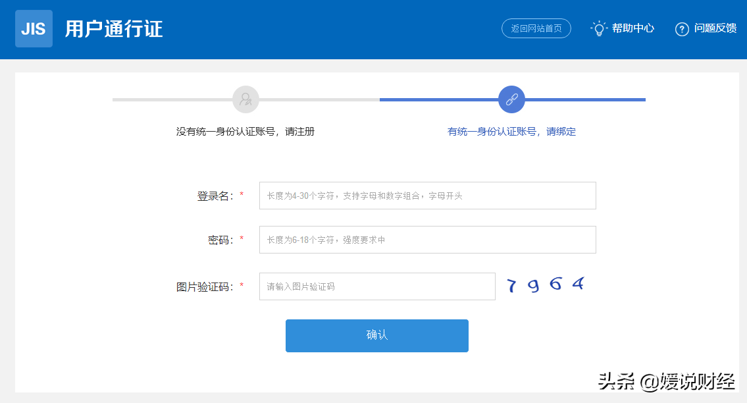The height and width of the screenshot is (403, 747).
Task: Select the gray register user step icon
Action: click(x=246, y=99)
